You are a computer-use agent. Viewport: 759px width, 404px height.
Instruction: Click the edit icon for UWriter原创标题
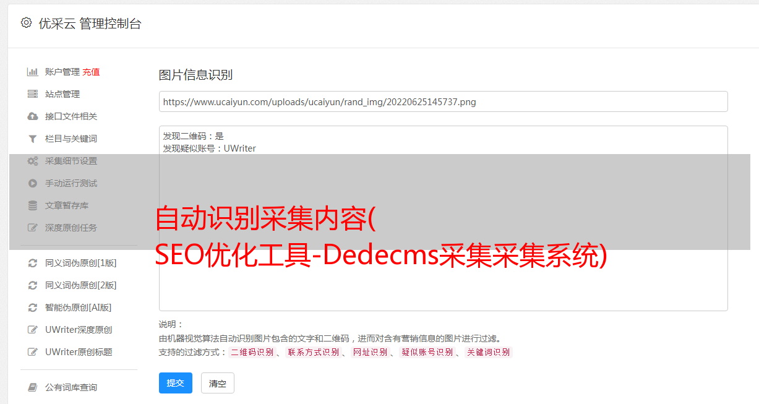(33, 352)
